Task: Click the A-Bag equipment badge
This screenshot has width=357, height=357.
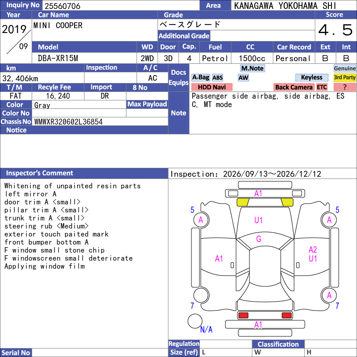Action: (x=200, y=78)
